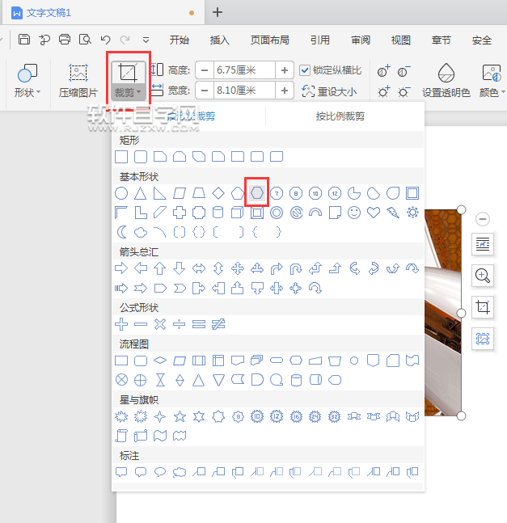The width and height of the screenshot is (507, 523).
Task: Pick the plain rectangle in 矩形
Action: (x=121, y=157)
